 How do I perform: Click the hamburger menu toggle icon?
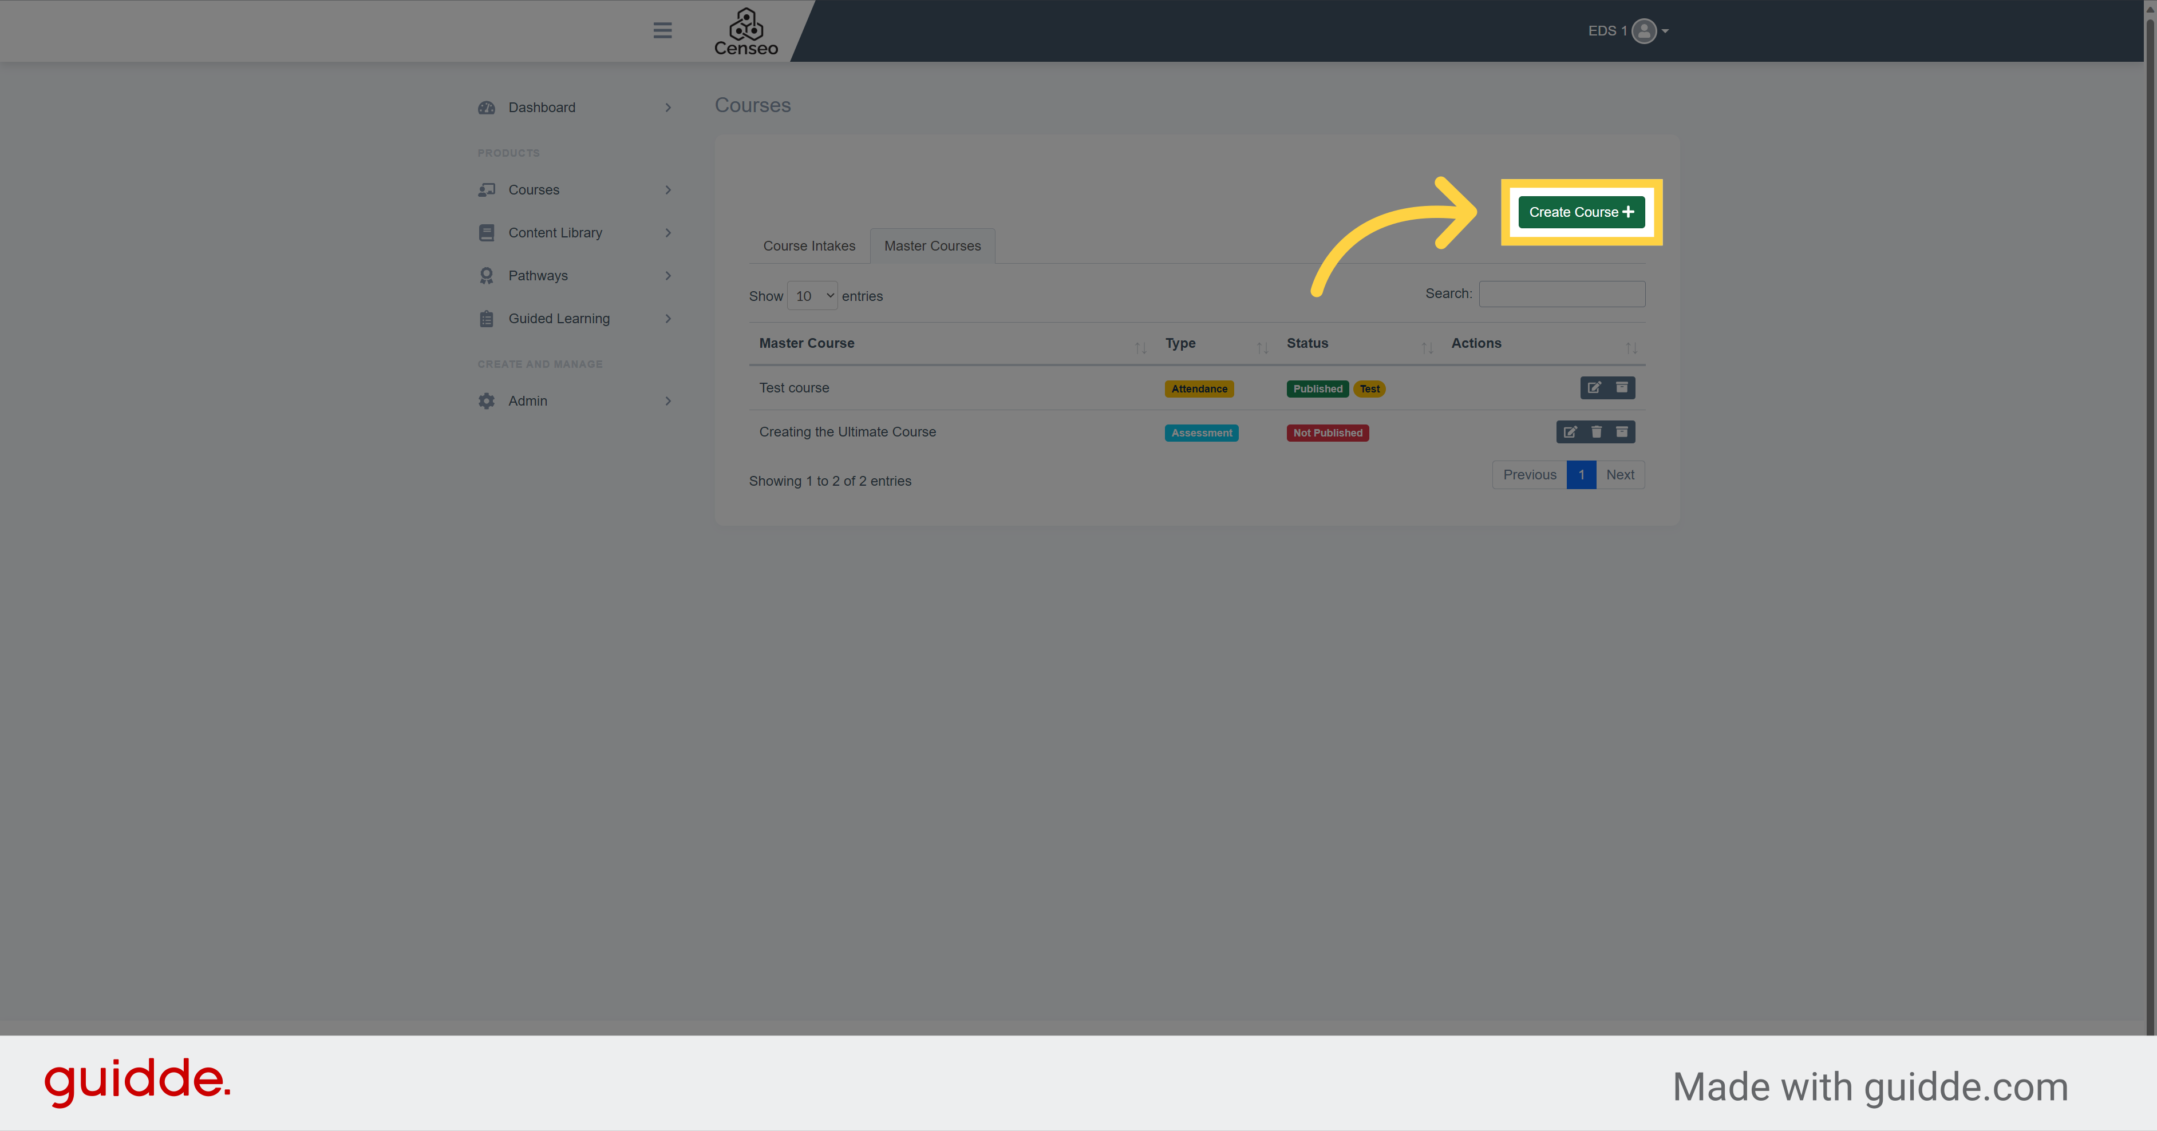661,30
